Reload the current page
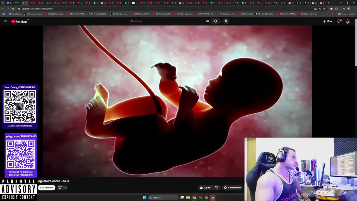 point(13,9)
